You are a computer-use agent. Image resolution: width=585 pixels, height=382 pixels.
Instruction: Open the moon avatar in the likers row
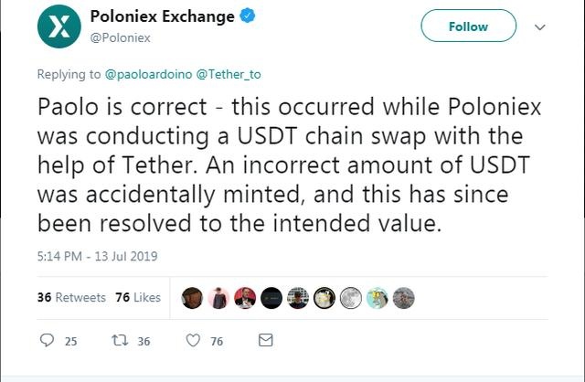coord(350,297)
